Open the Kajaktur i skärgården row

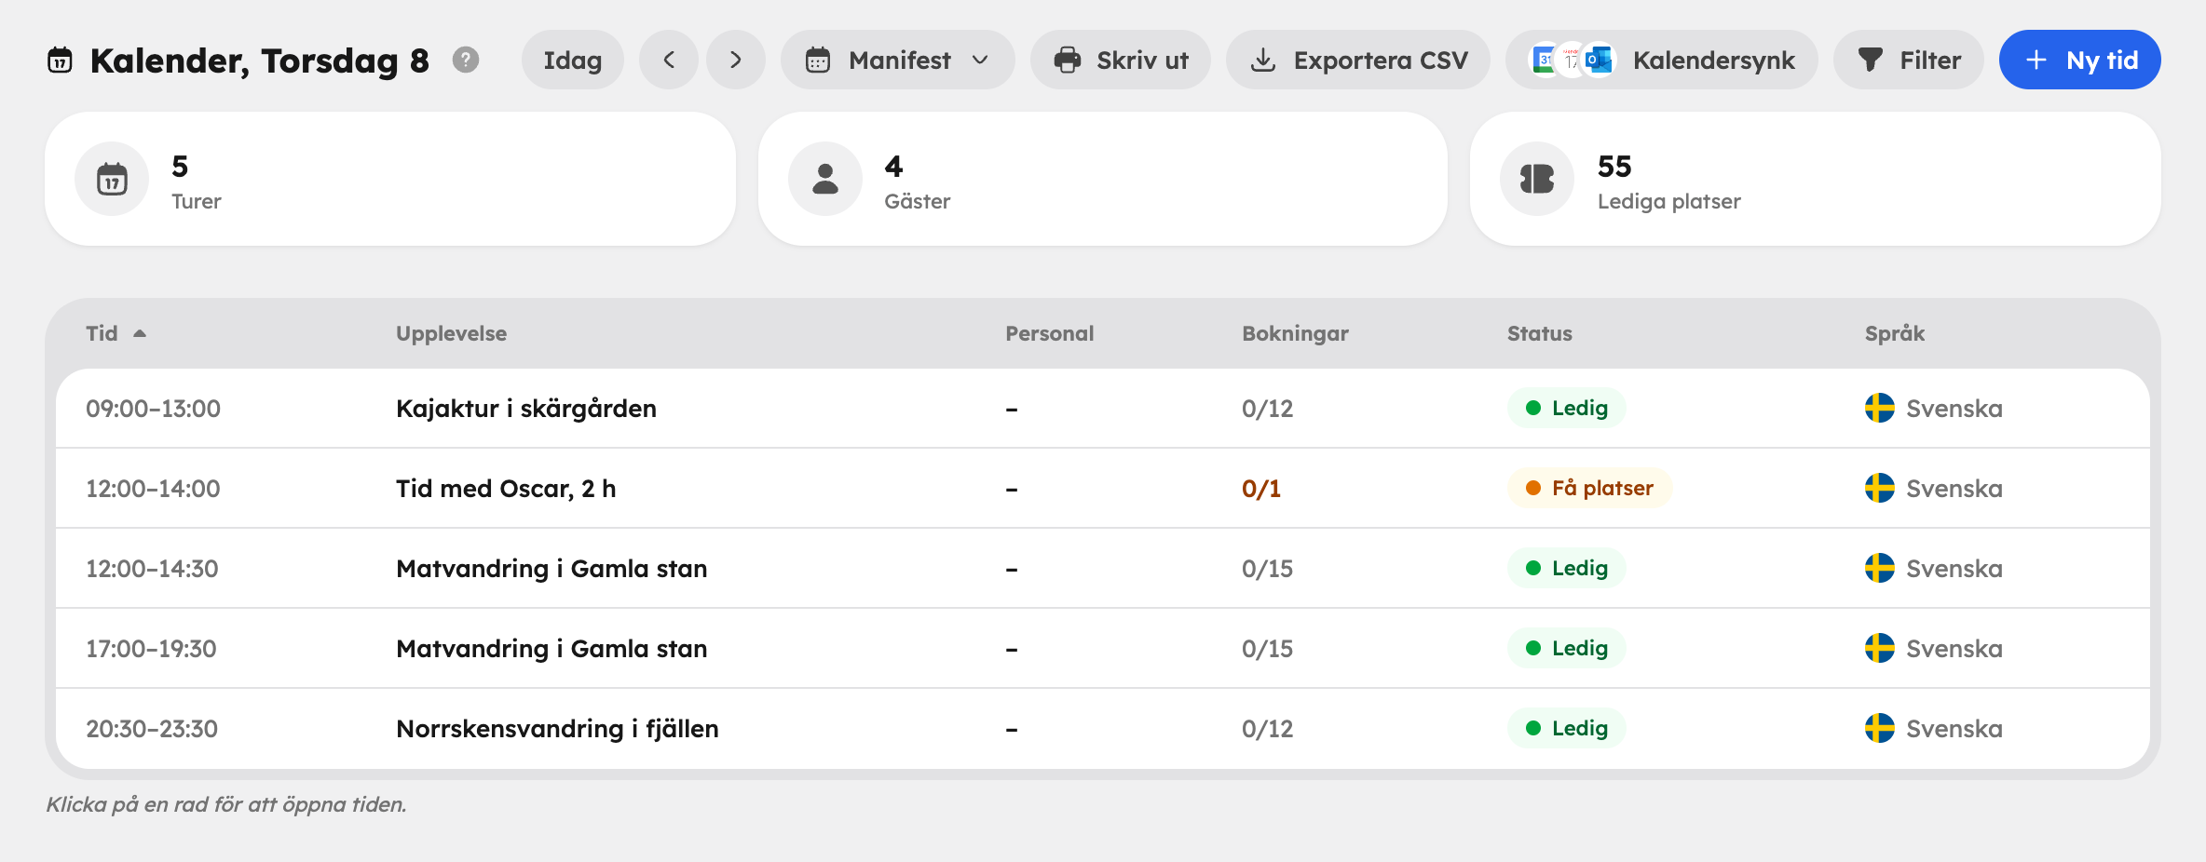[x=1103, y=408]
